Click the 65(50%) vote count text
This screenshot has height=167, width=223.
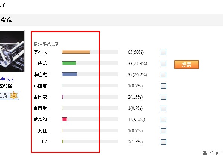point(136,52)
